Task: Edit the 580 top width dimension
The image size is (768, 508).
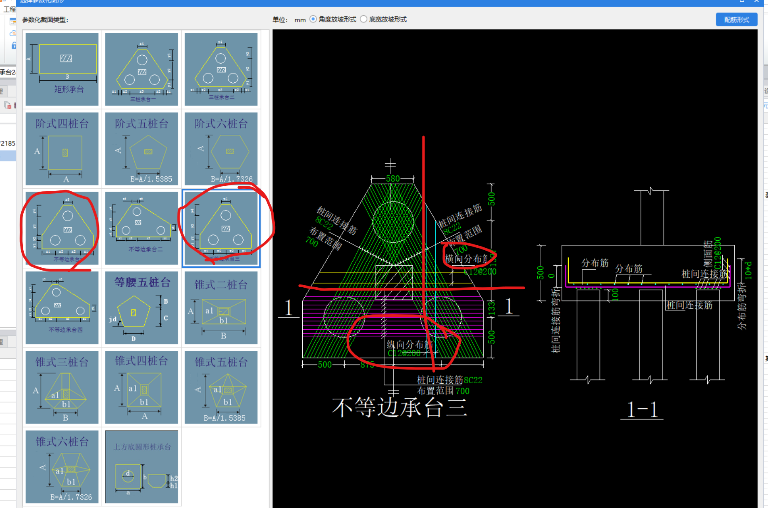Action: tap(393, 178)
